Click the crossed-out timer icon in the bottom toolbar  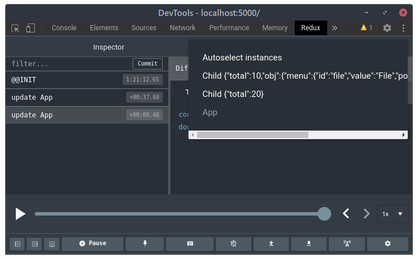tap(234, 244)
